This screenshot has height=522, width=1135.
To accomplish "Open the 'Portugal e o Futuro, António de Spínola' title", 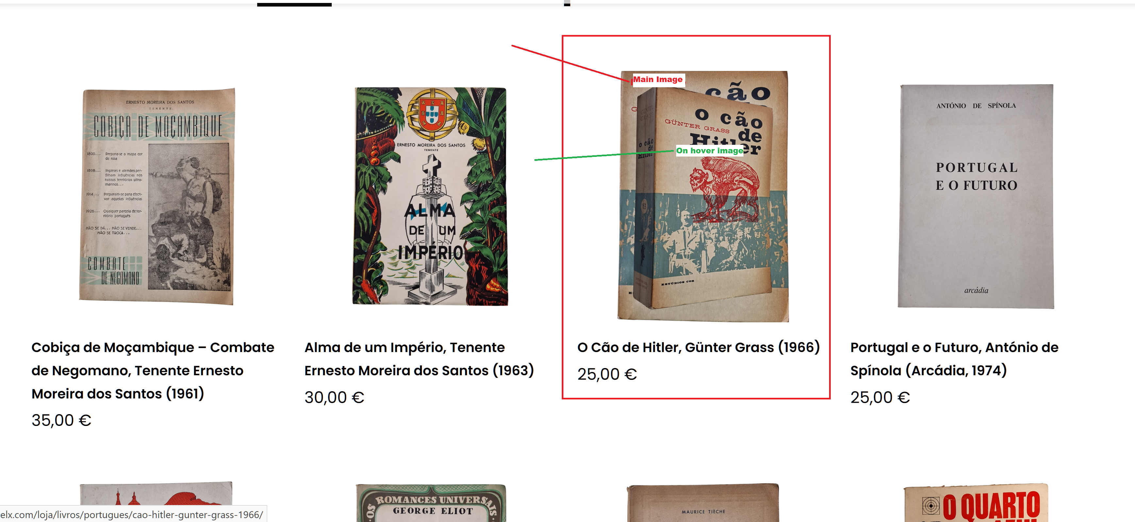I will [954, 359].
